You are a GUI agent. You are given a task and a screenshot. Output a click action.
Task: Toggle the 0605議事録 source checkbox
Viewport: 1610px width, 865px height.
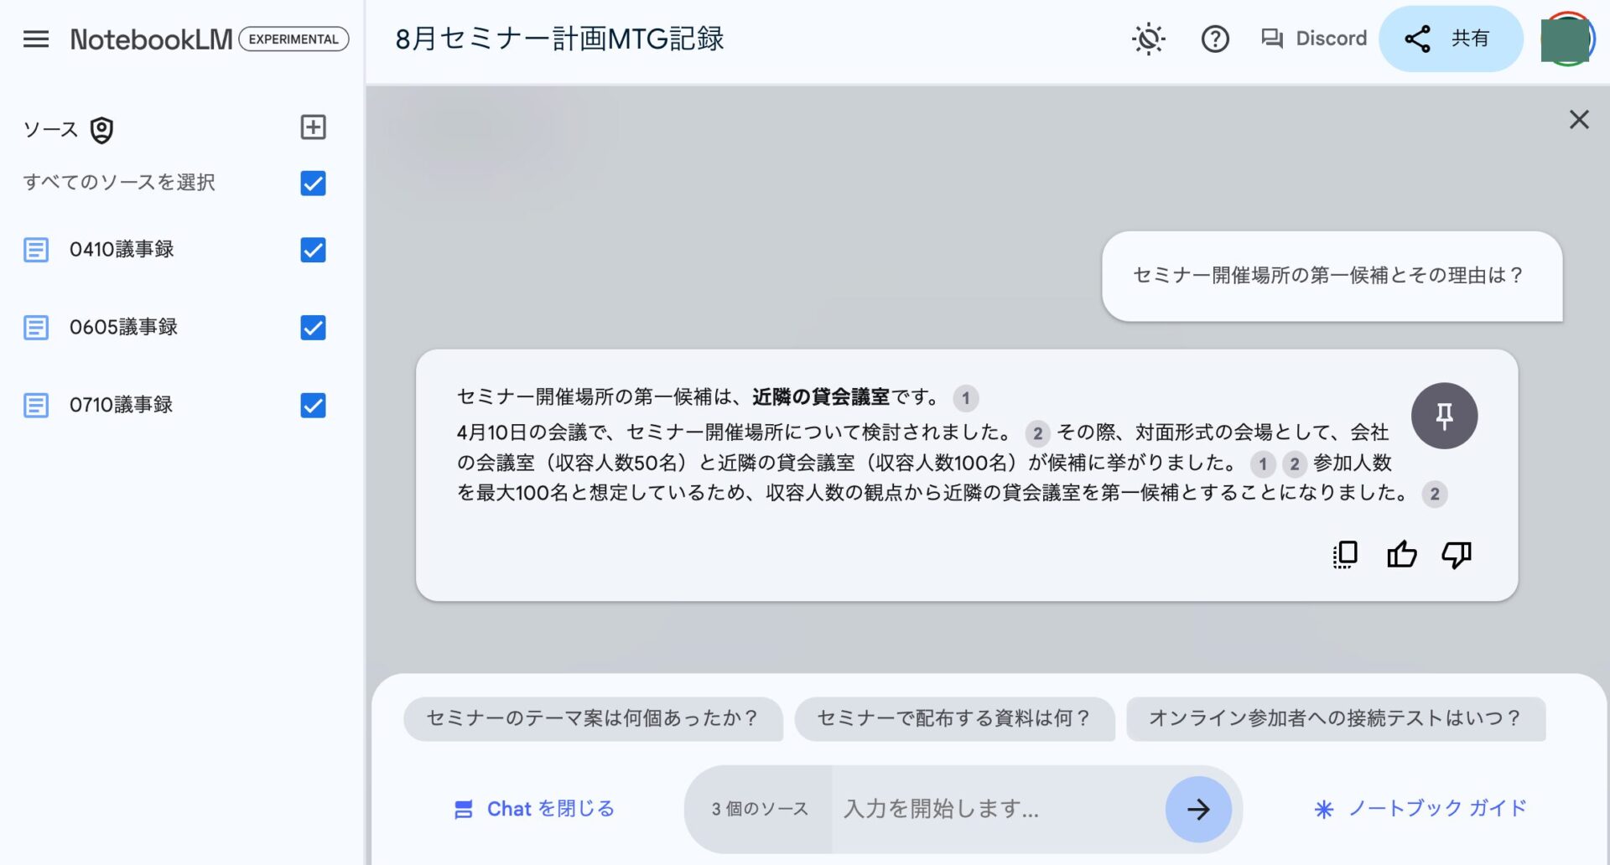313,328
